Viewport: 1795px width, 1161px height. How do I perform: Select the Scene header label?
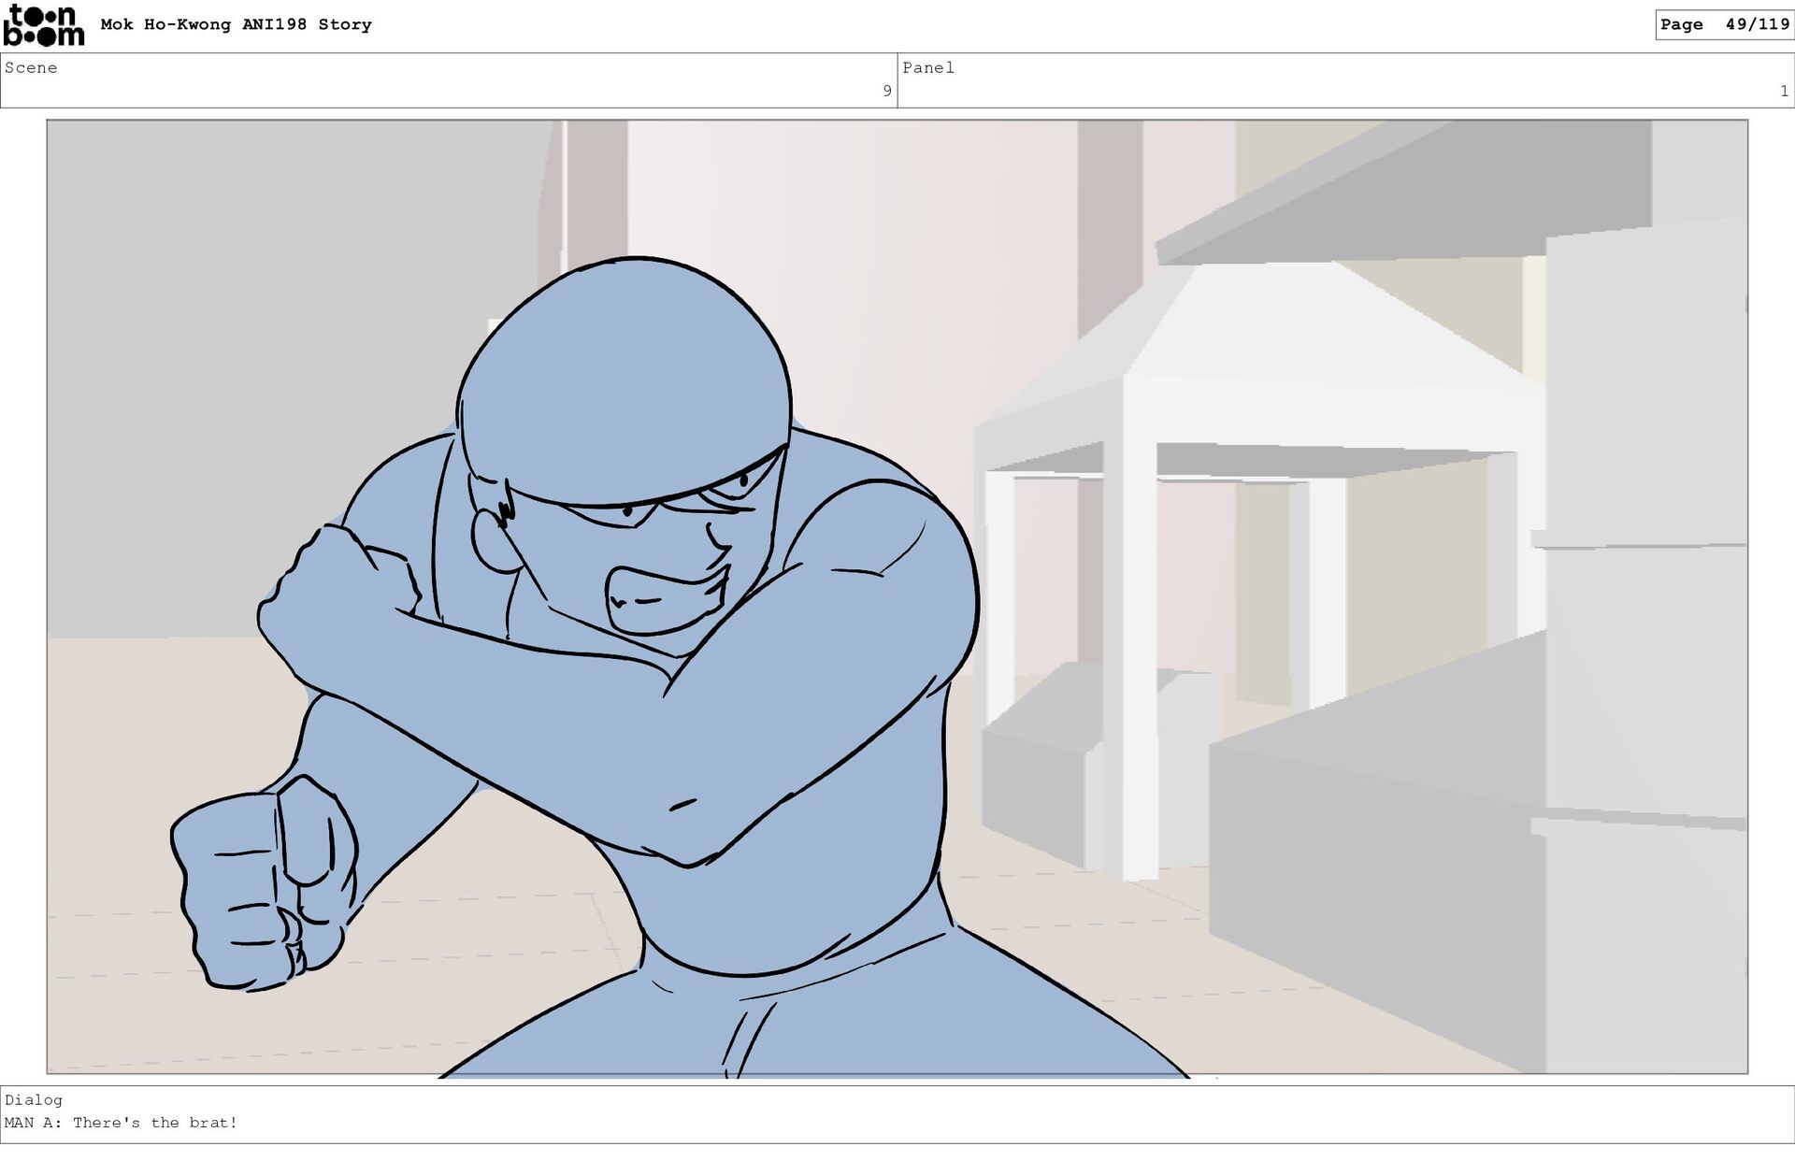(x=31, y=67)
